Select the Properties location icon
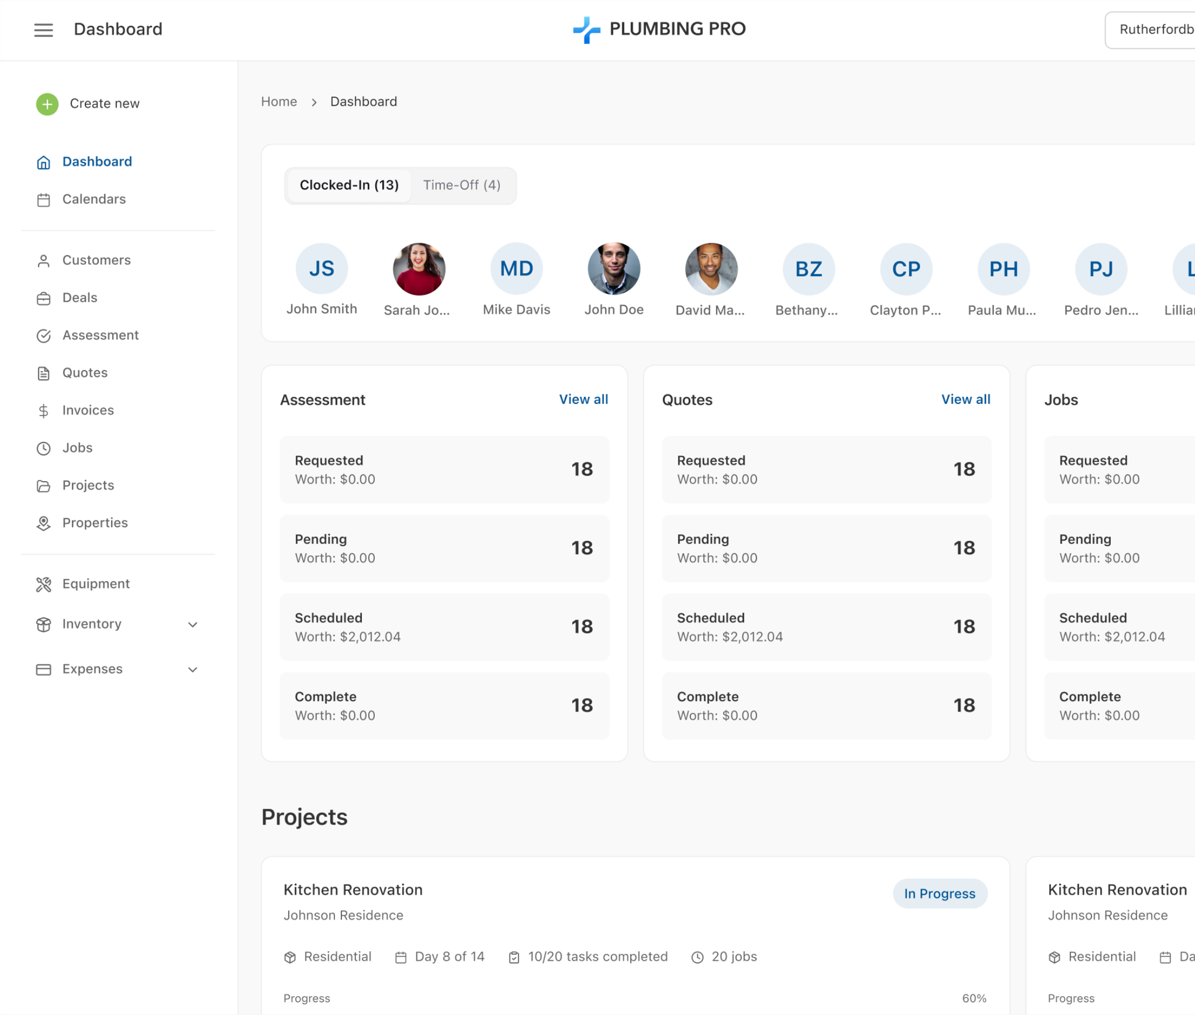The image size is (1195, 1015). [x=43, y=523]
